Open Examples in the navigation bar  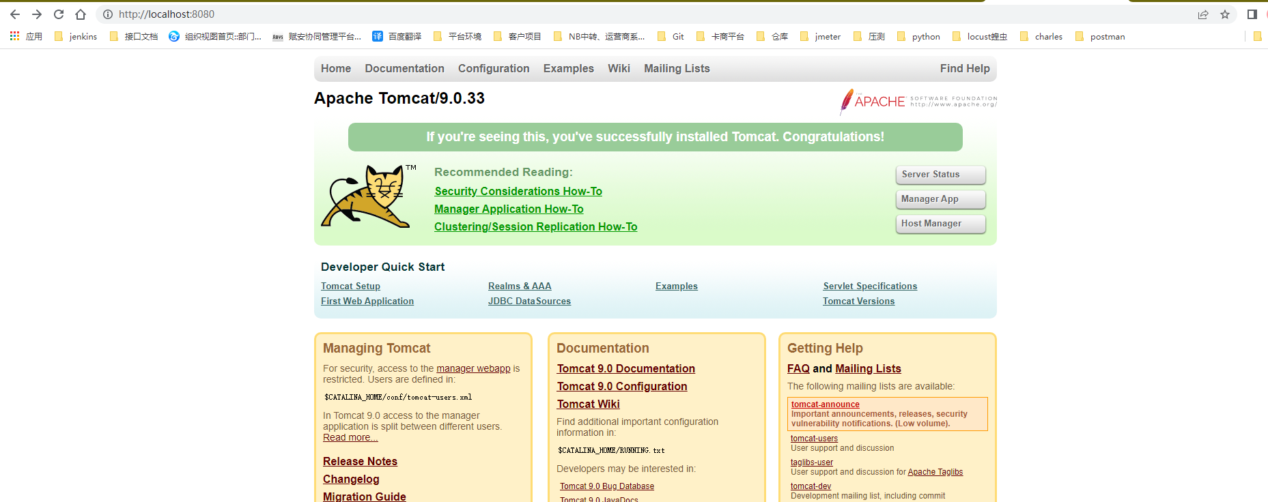[x=569, y=68]
